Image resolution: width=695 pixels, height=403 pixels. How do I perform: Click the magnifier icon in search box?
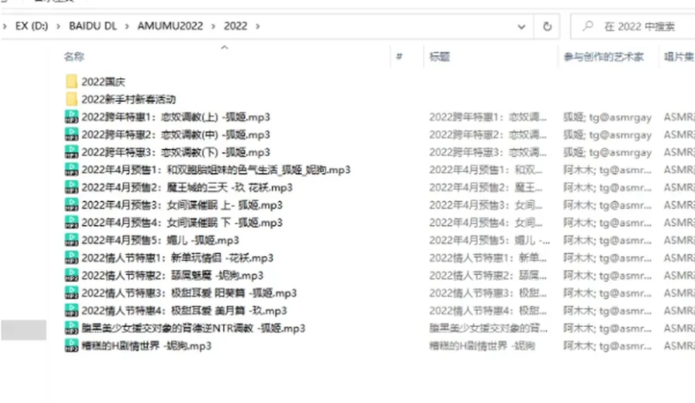coord(588,26)
